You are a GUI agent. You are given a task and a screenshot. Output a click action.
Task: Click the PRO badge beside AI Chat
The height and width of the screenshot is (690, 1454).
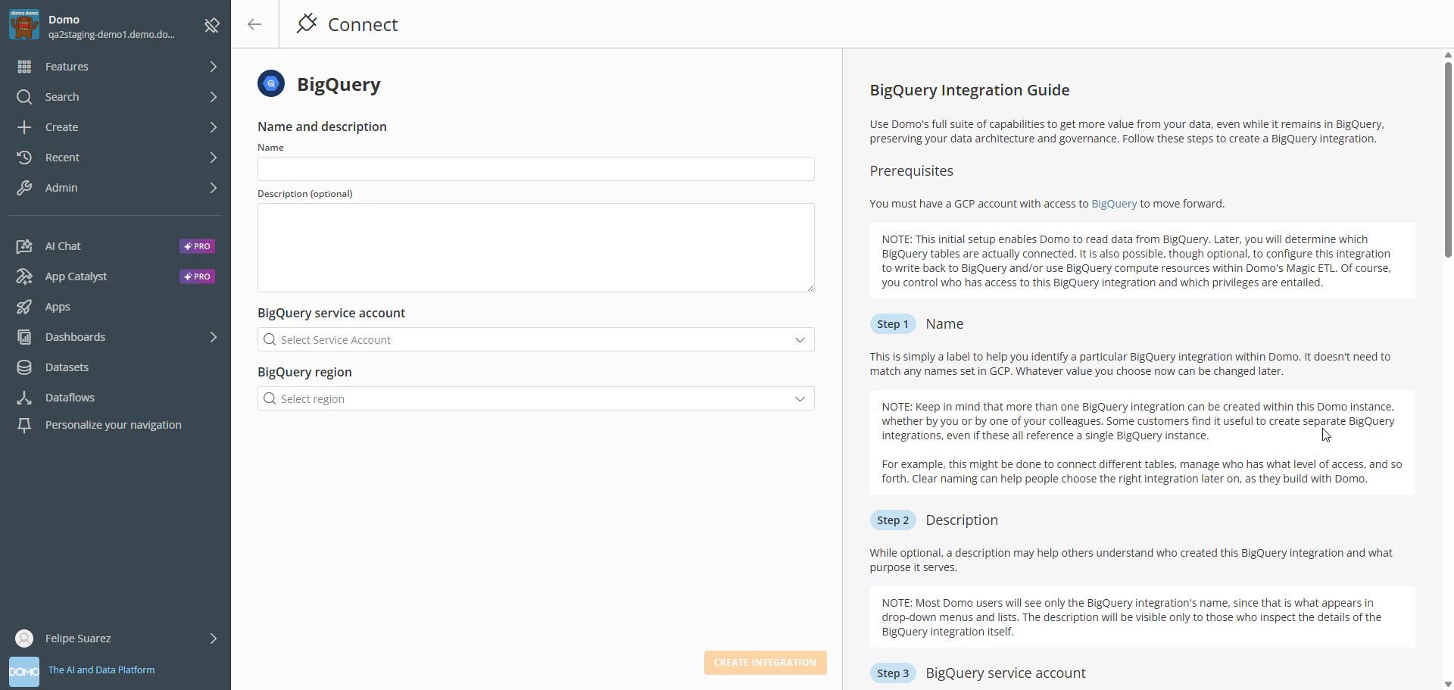(197, 246)
